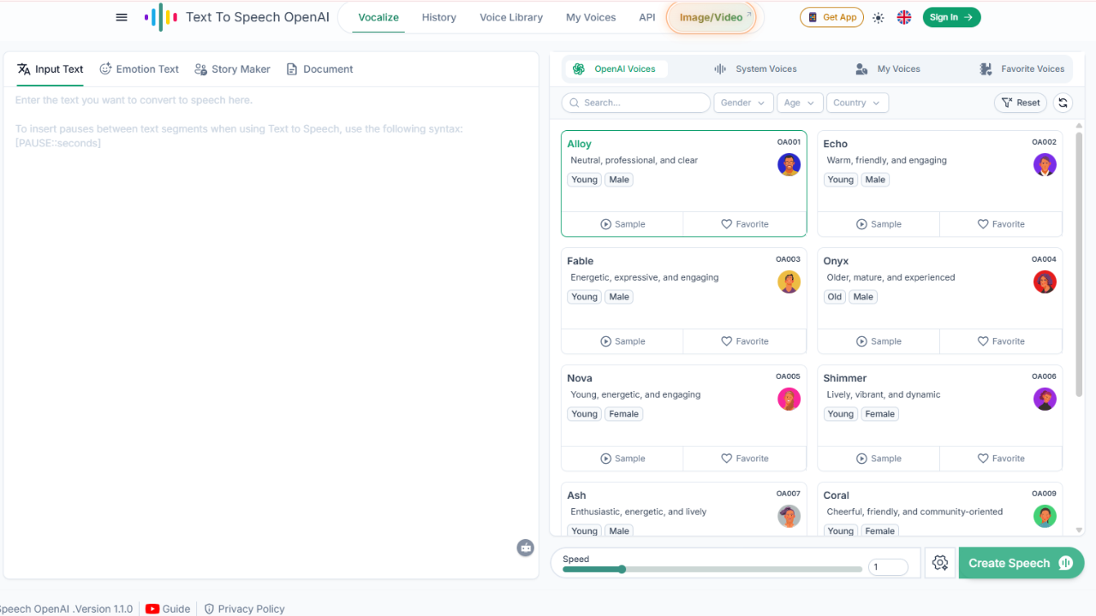Click the Text To Speech OpenAI logo
This screenshot has height=616, width=1096.
point(237,17)
